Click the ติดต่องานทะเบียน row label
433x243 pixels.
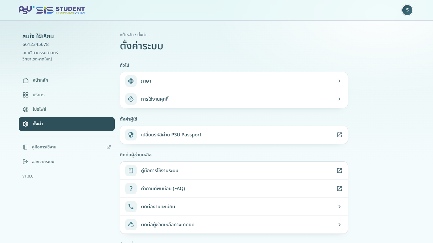pyautogui.click(x=158, y=207)
